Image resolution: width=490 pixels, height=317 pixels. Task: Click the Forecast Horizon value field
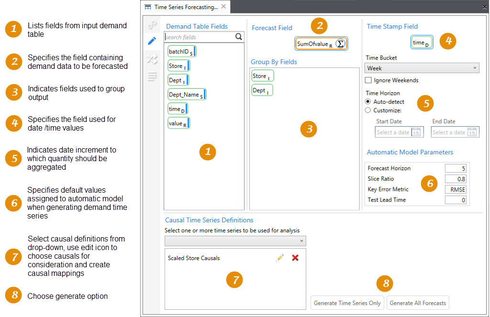tap(455, 168)
